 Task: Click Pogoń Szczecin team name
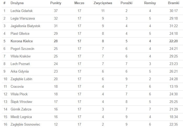pyautogui.click(x=22, y=49)
